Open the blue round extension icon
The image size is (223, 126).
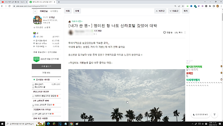191,6
